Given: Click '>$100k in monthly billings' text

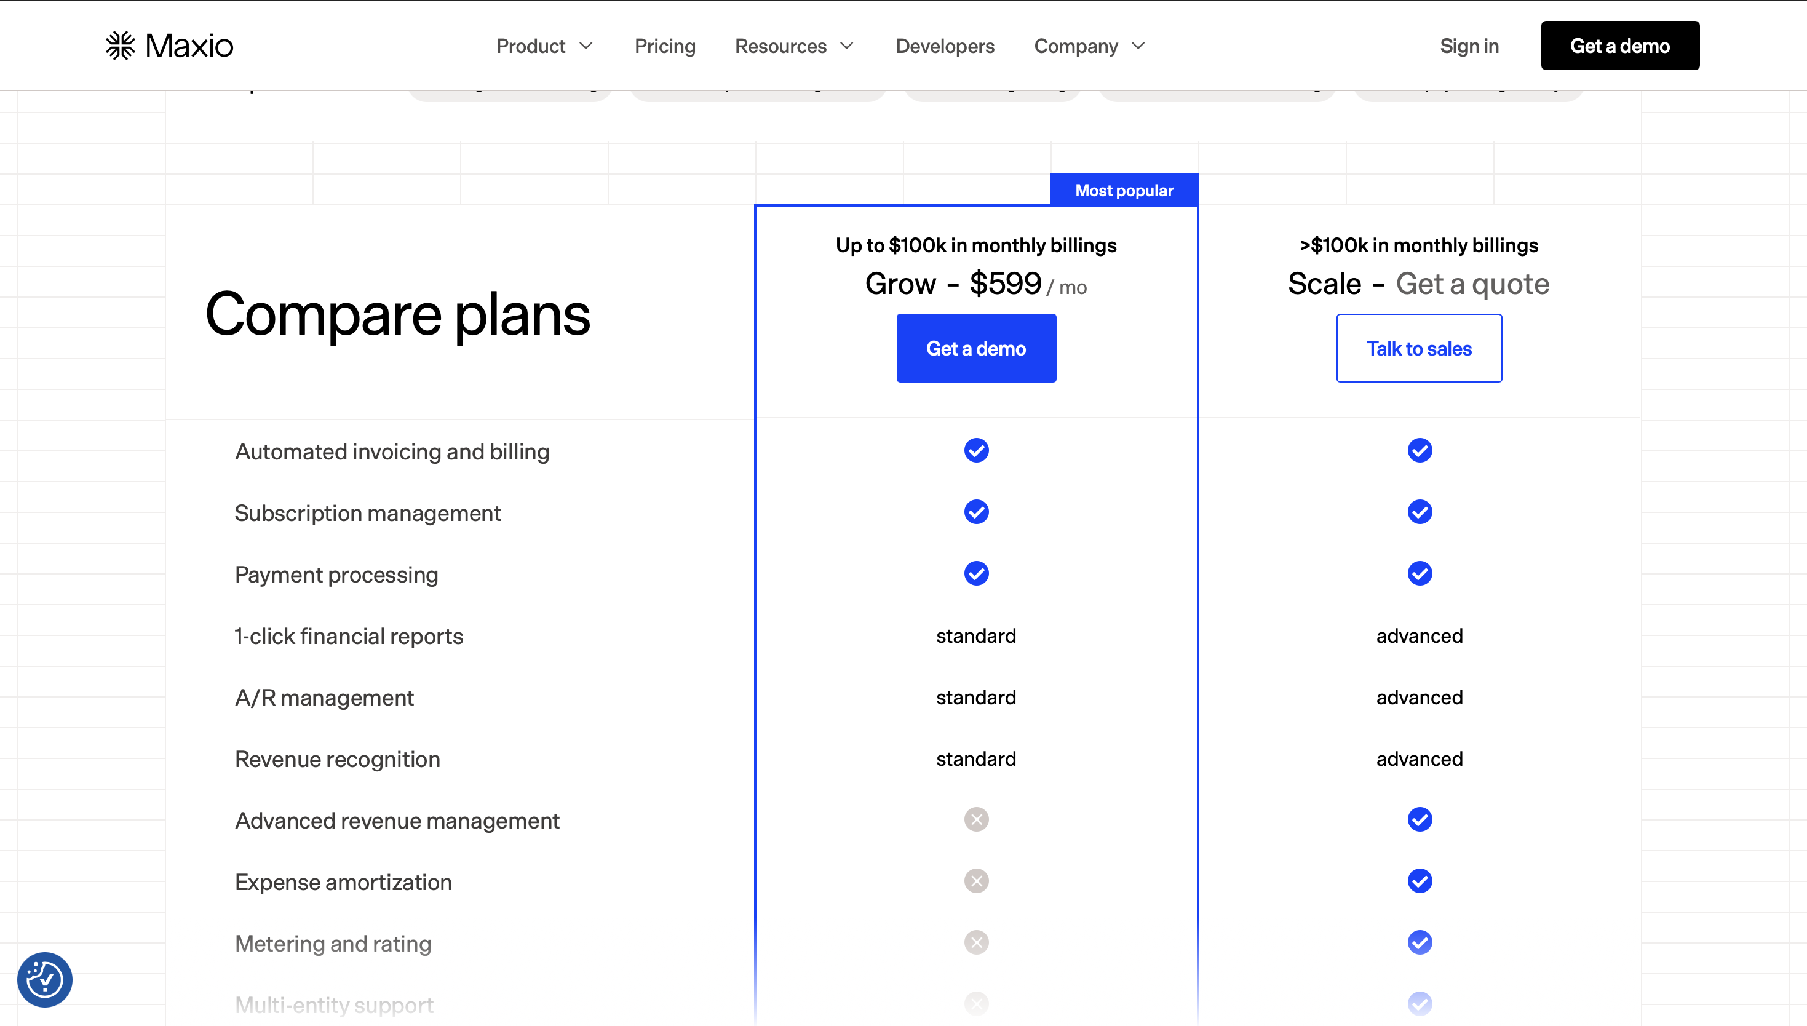Looking at the screenshot, I should click(x=1419, y=245).
